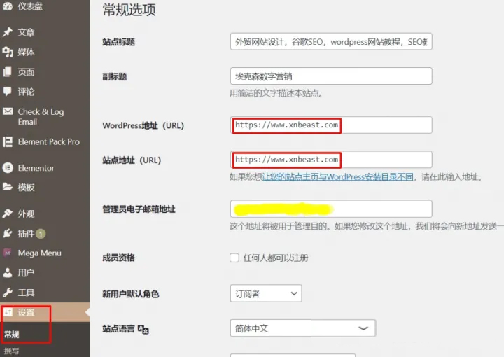
Task: Click the envelope icon for Check & Log Email
Action: (x=8, y=111)
